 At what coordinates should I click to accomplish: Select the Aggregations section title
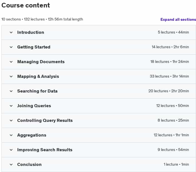click(32, 135)
